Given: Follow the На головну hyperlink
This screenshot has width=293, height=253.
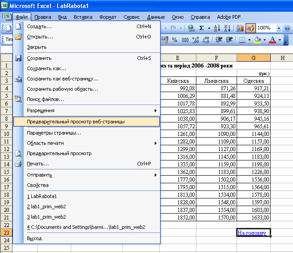Looking at the screenshot, I should (252, 233).
